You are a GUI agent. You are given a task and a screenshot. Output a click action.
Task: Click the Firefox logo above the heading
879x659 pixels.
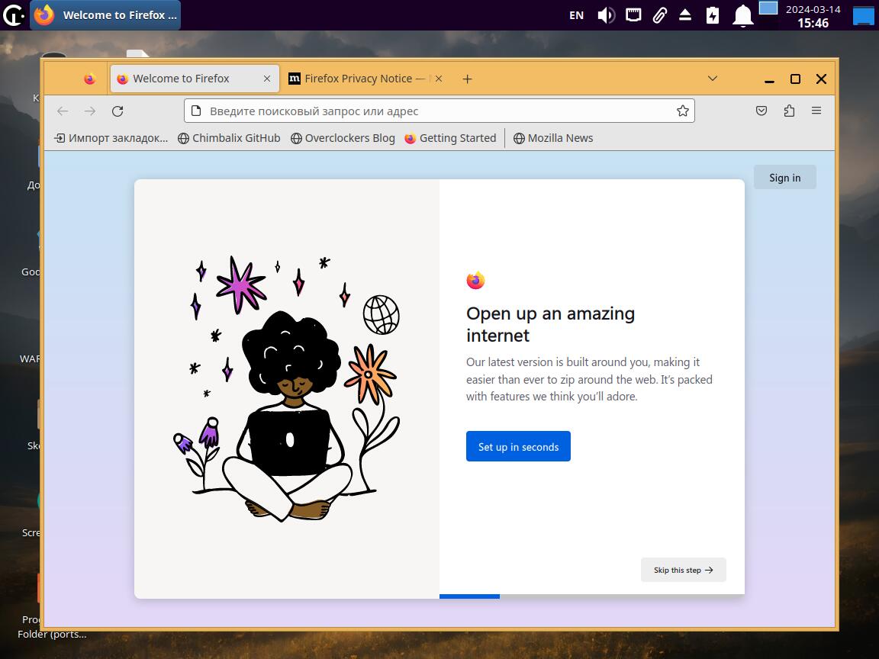[x=475, y=280]
